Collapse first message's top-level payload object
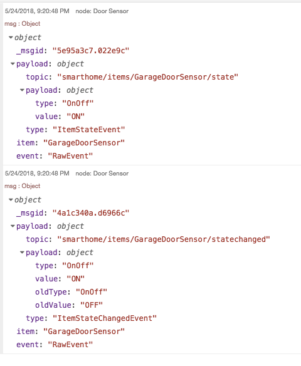301x366 pixels. (x=13, y=64)
